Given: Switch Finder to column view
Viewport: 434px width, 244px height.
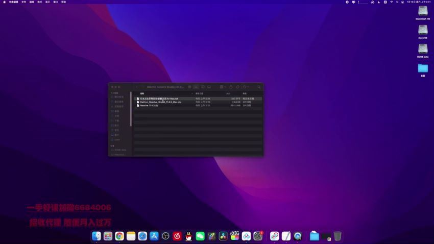Looking at the screenshot, I should tap(203, 87).
